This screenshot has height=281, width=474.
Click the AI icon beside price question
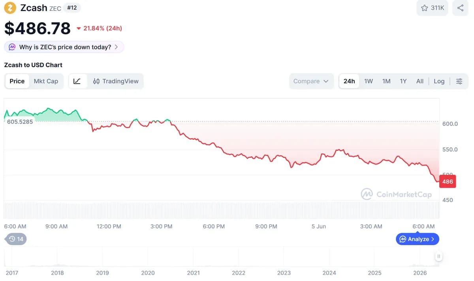12,47
